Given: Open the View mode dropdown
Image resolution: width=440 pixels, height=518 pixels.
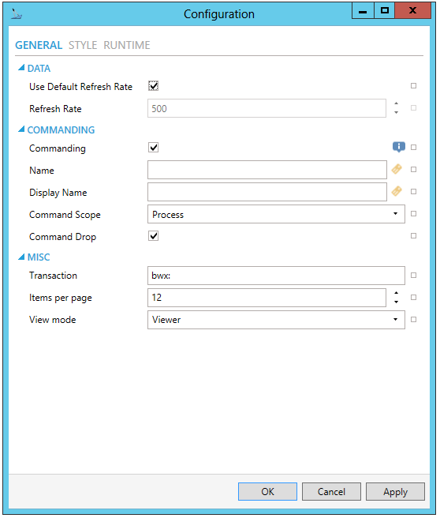Looking at the screenshot, I should [276, 320].
